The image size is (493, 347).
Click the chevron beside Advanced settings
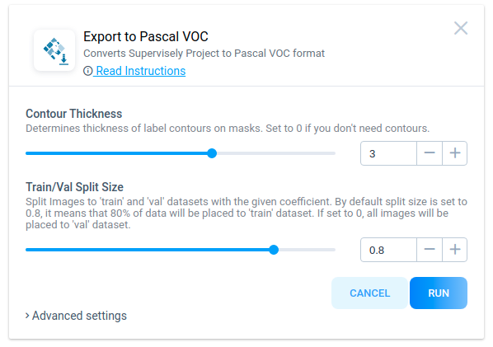click(27, 316)
